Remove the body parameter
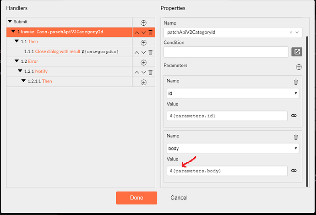This screenshot has height=215, width=316. (x=296, y=137)
